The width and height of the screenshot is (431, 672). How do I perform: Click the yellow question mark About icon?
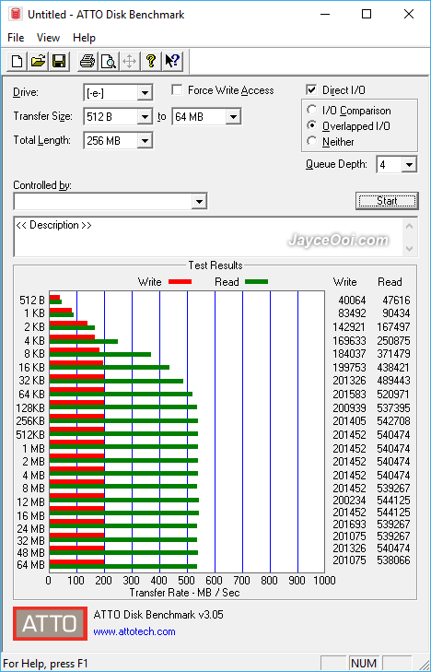(150, 61)
